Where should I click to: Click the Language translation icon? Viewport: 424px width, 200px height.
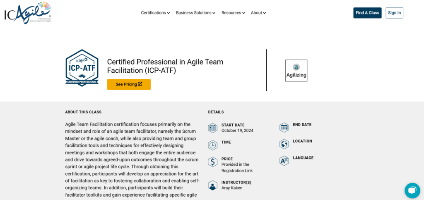pos(284,161)
